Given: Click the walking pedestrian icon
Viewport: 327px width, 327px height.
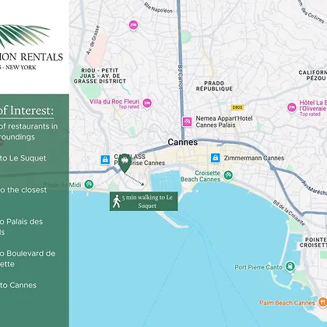Looking at the screenshot, I should 116,202.
